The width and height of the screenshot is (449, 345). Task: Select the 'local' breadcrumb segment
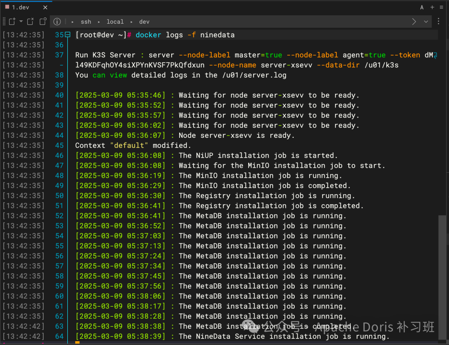(x=115, y=22)
